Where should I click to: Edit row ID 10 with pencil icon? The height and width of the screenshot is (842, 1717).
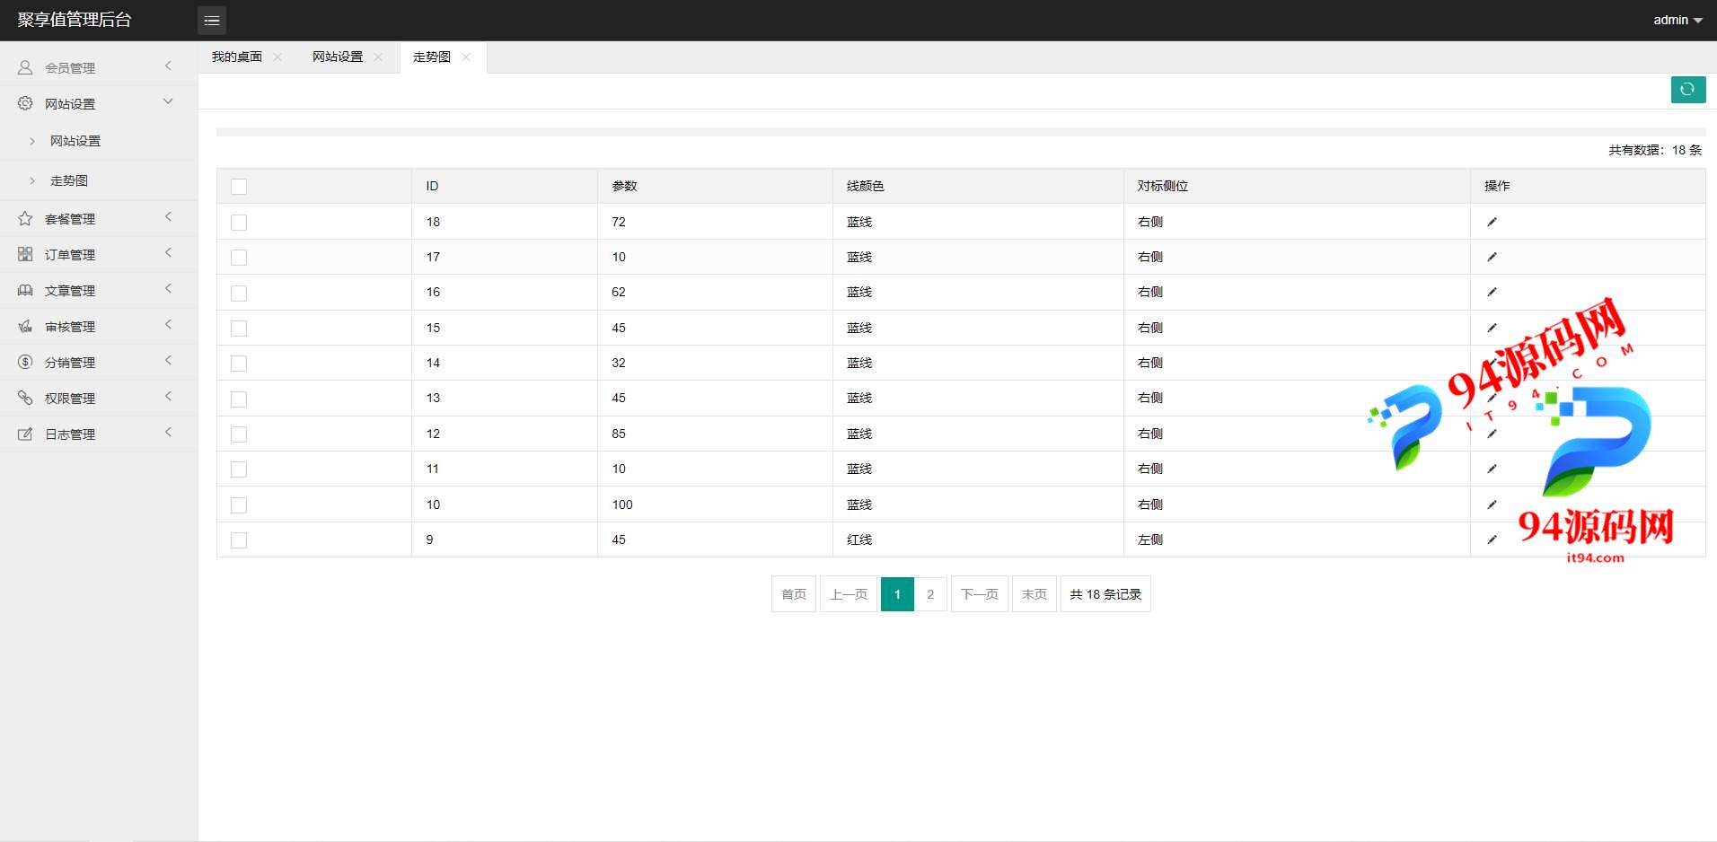click(1492, 504)
